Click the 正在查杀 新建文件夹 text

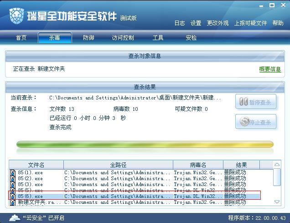click(39, 69)
